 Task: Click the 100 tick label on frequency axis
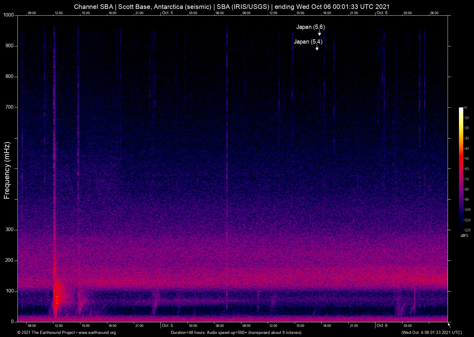click(x=10, y=291)
